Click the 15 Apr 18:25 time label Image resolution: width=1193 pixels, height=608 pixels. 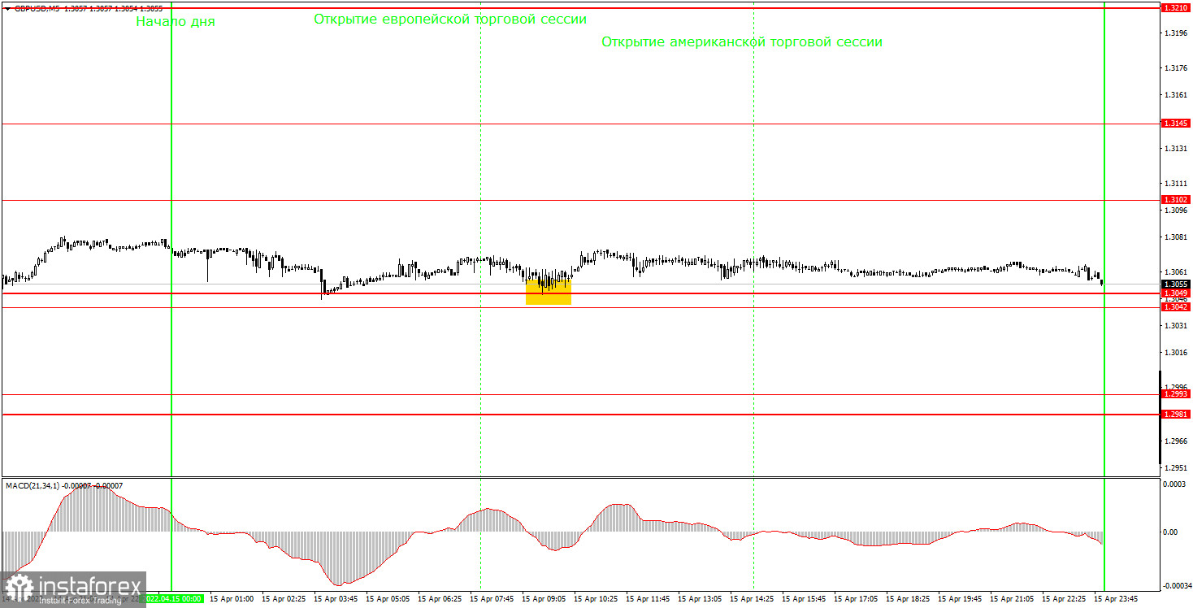[907, 598]
